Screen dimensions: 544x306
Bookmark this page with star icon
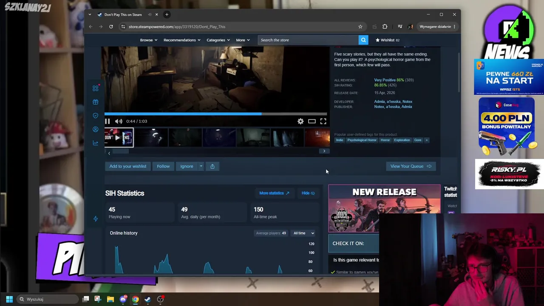pyautogui.click(x=360, y=27)
